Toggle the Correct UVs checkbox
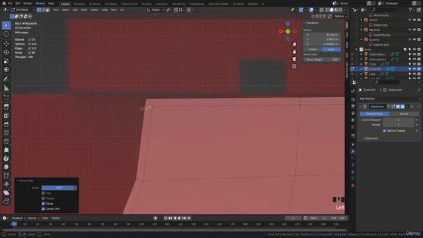Viewport: 423px width, 238px height. click(x=43, y=209)
